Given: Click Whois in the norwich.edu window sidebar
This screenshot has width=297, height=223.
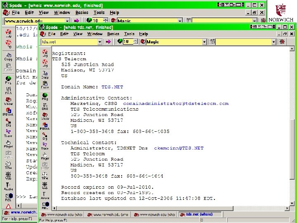Looking at the screenshot, I should pos(8,101).
